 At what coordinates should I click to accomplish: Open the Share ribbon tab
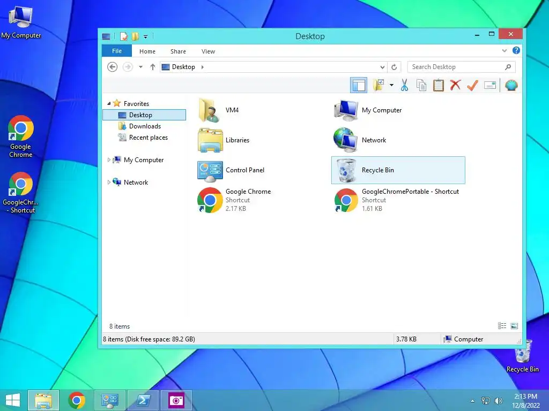(x=178, y=51)
